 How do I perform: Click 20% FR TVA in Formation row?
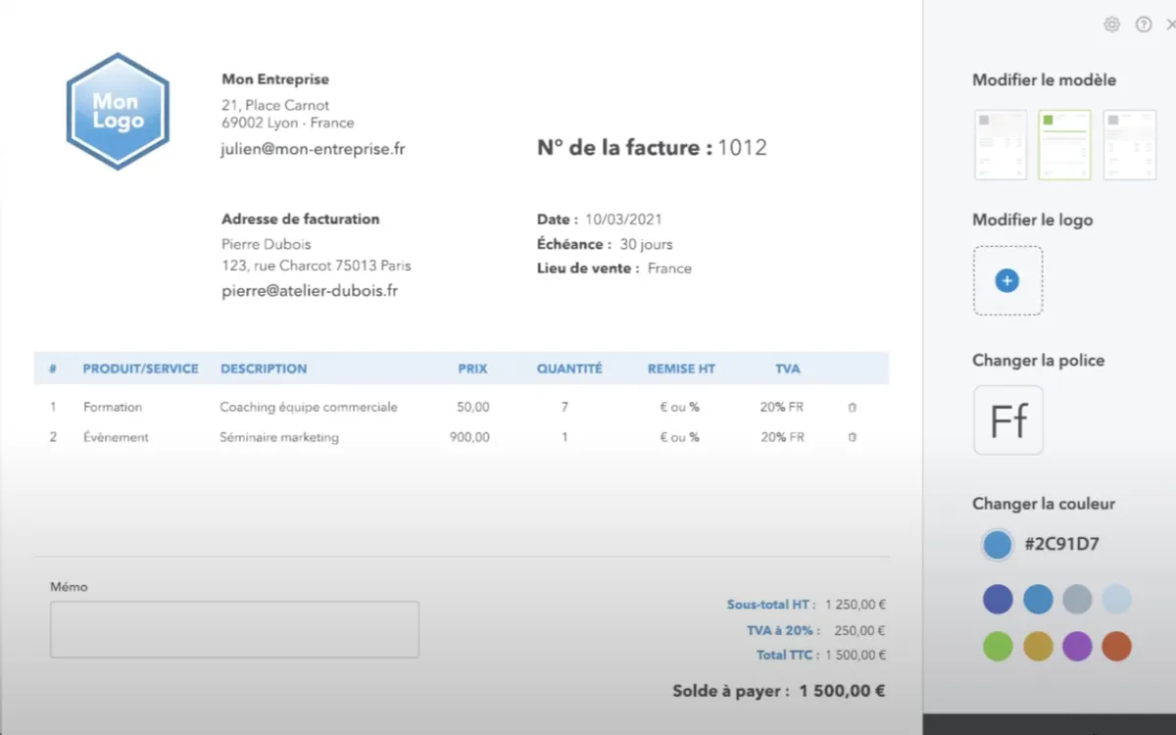click(782, 407)
